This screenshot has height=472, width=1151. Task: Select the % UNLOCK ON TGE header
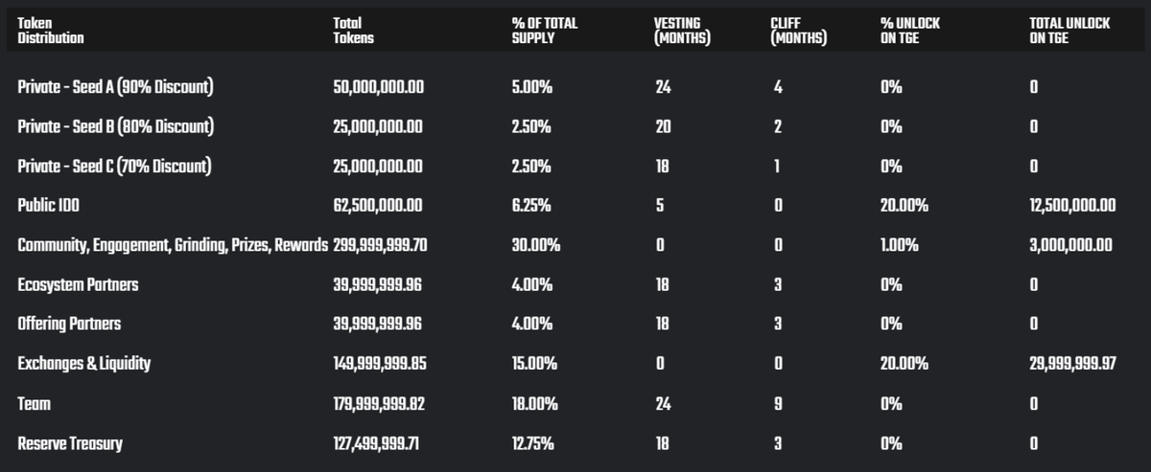(x=909, y=32)
